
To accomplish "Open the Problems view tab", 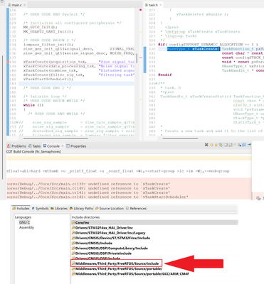I will pyautogui.click(x=16, y=146).
